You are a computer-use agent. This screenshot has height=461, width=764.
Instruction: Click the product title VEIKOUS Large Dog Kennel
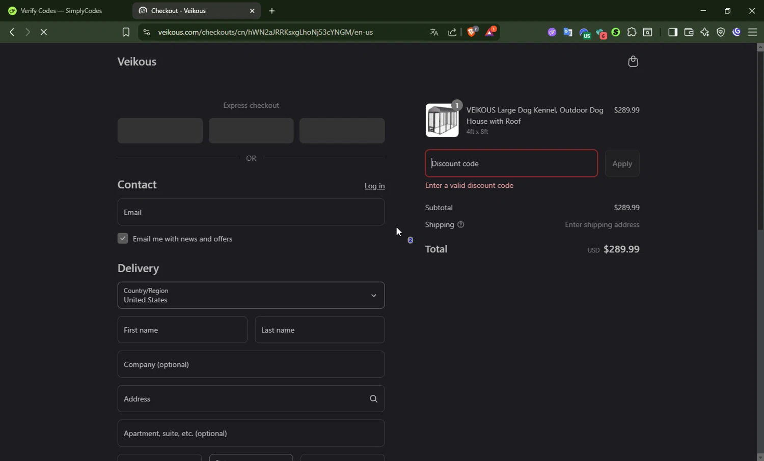point(535,116)
